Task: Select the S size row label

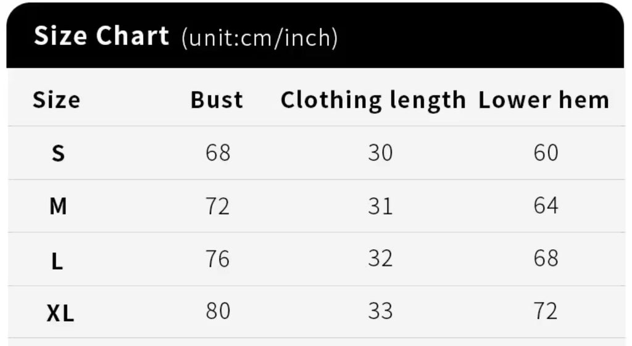Action: [x=58, y=154]
